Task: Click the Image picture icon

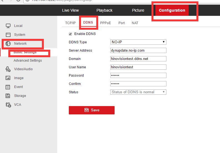Action: point(8,78)
